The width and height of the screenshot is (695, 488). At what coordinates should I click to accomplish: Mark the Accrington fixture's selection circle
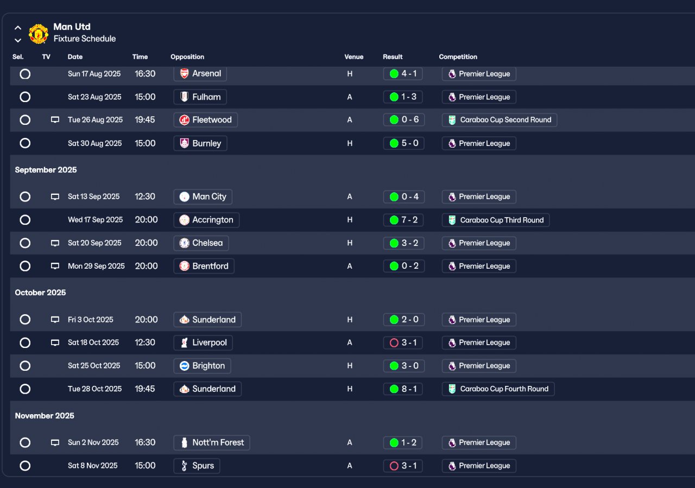[25, 220]
